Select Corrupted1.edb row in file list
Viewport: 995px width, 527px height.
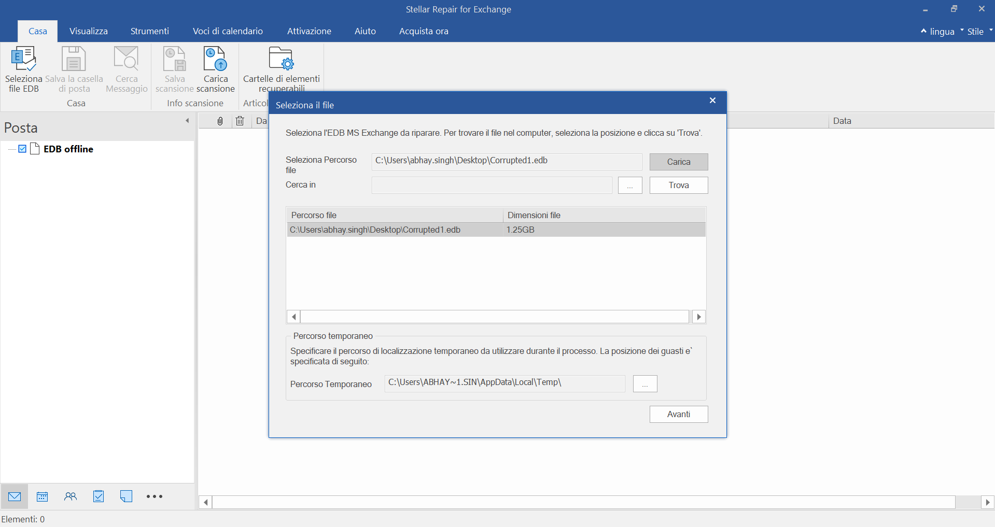pyautogui.click(x=496, y=230)
